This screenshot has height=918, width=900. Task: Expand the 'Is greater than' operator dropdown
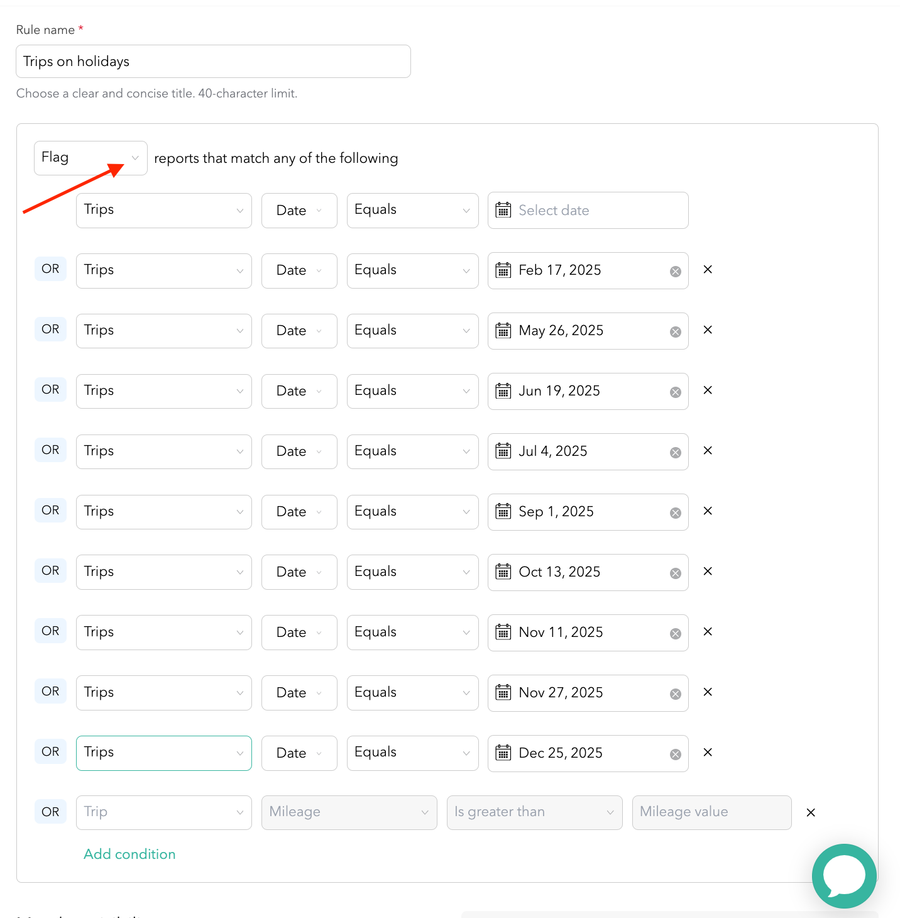point(534,812)
